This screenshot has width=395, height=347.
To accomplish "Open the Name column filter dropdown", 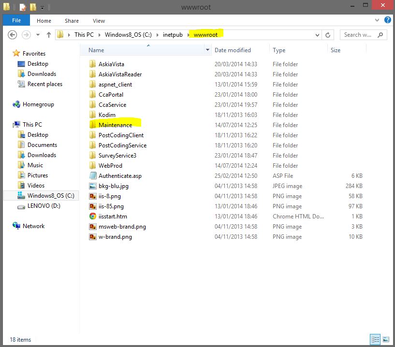I will [207, 50].
